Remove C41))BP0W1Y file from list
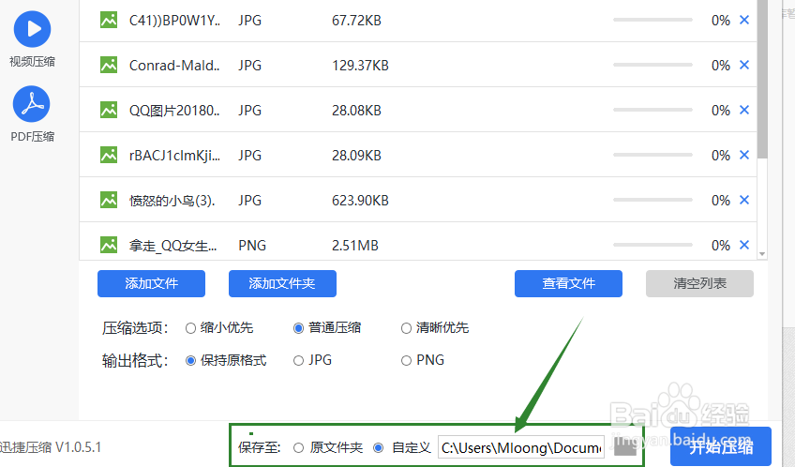795x467 pixels. pos(744,20)
